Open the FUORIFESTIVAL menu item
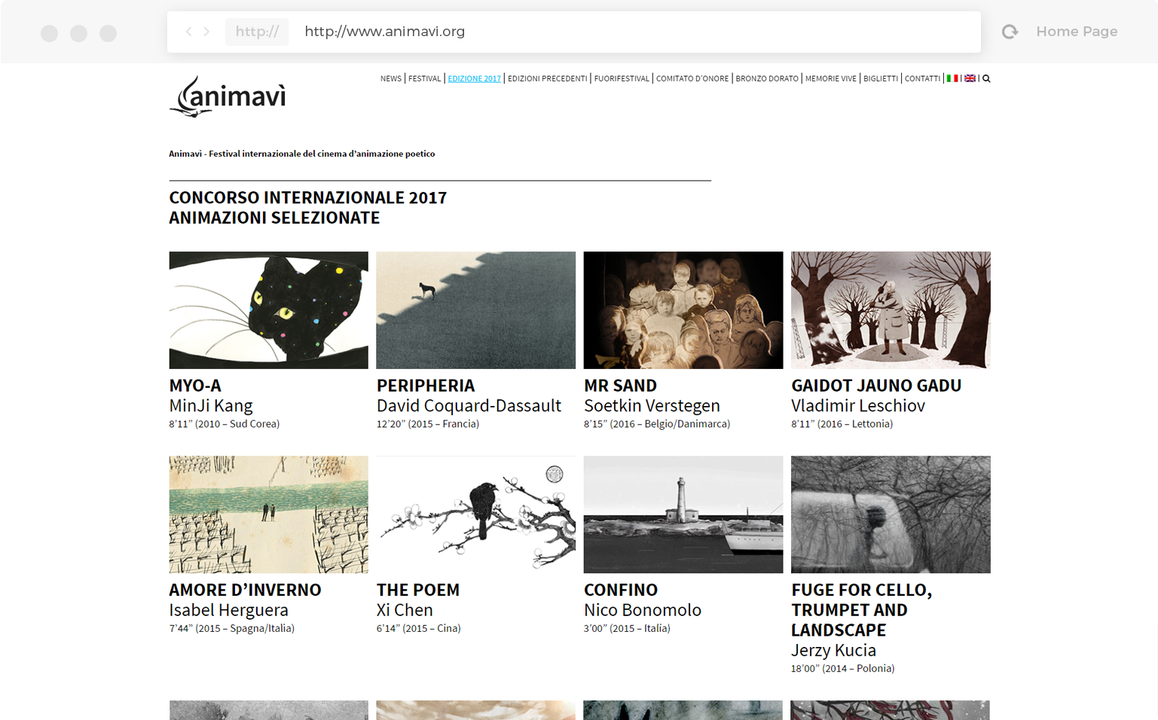This screenshot has height=720, width=1158. (x=622, y=78)
